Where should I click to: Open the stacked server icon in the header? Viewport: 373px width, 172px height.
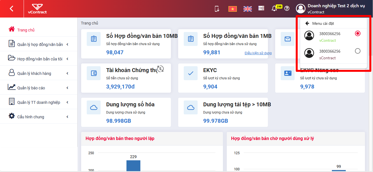pos(261,8)
